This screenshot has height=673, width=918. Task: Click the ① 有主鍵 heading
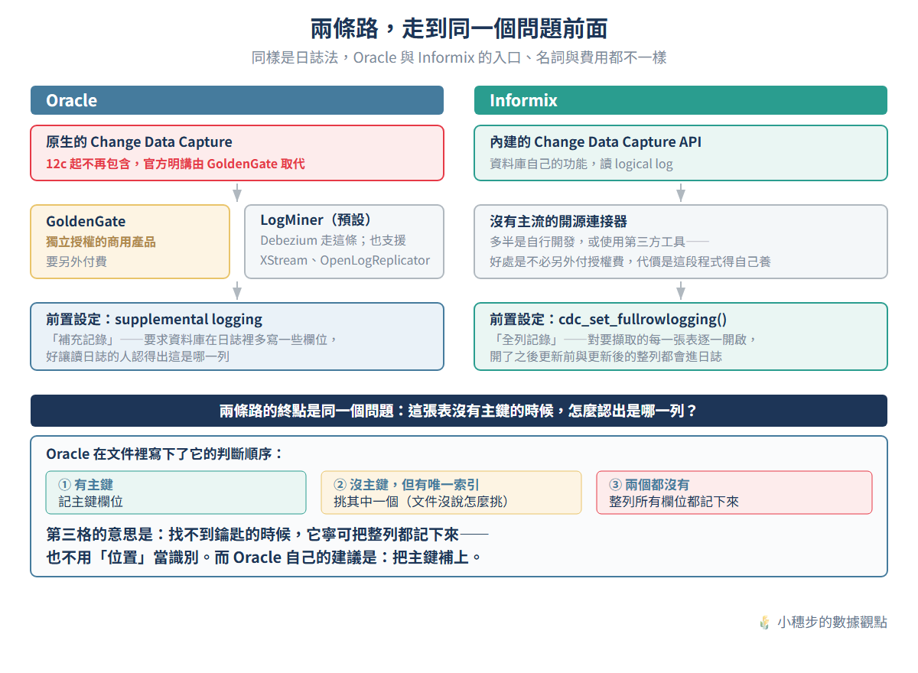click(86, 485)
